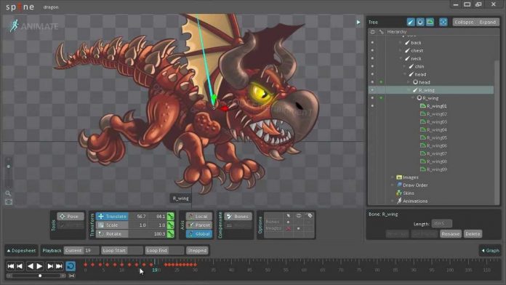506x285 pixels.
Task: Switch axis to Parent
Action: click(198, 225)
